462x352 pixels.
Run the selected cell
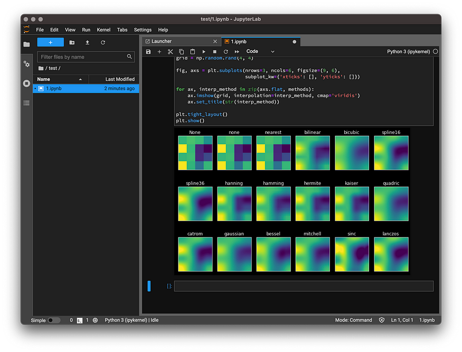point(204,52)
